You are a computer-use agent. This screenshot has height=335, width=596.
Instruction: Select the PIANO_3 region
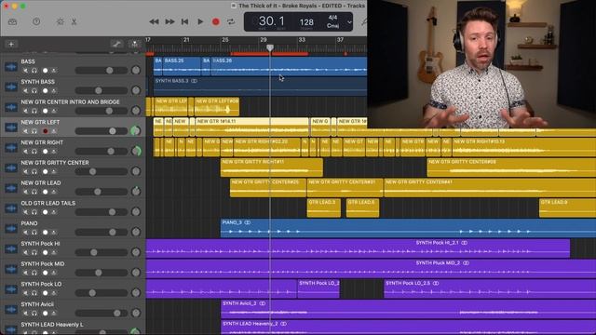coord(408,228)
